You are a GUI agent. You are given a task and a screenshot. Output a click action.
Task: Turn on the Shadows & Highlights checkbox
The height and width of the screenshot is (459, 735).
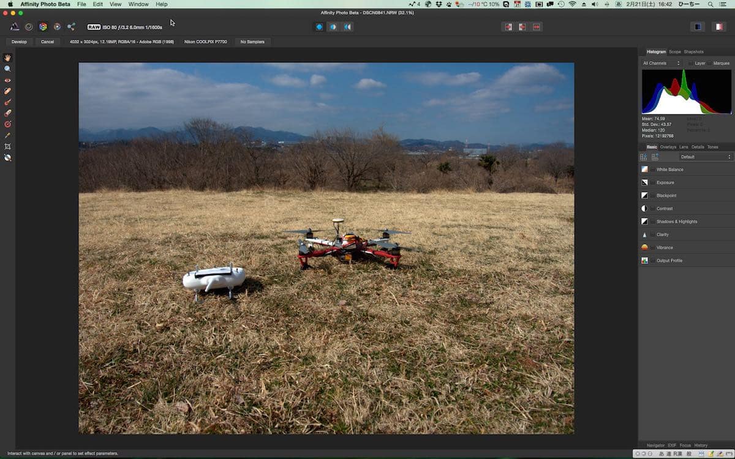pyautogui.click(x=653, y=222)
